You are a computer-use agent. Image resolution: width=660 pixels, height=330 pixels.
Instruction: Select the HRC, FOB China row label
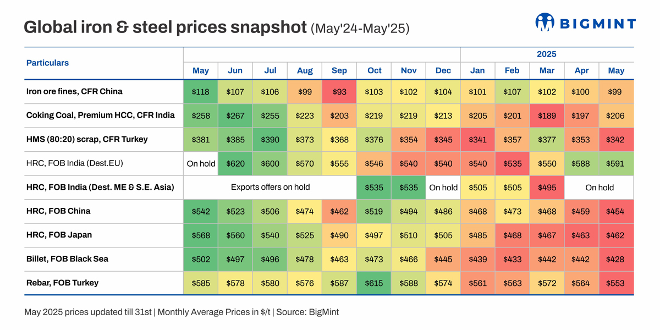click(x=58, y=211)
